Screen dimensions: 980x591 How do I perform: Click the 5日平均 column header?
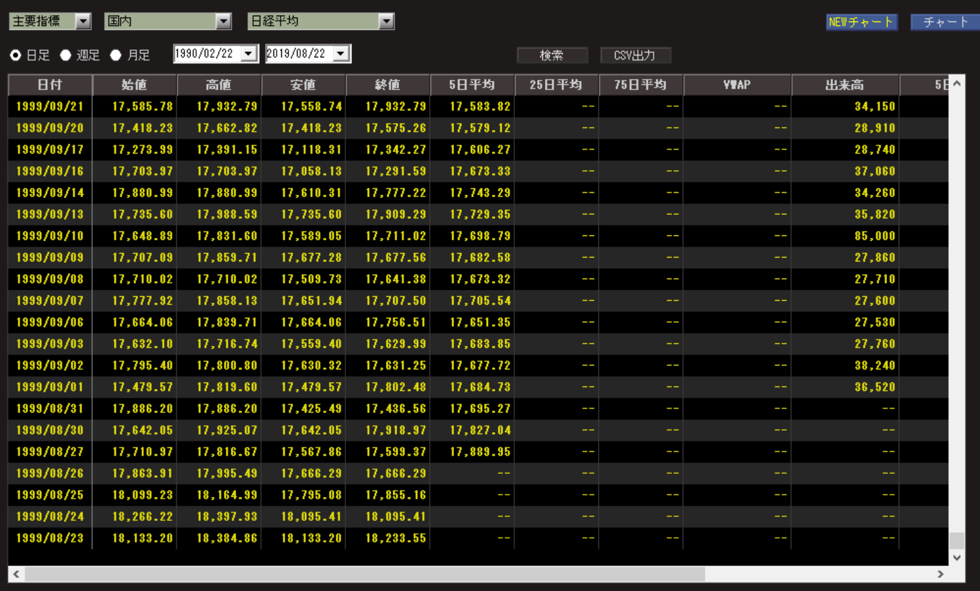pyautogui.click(x=472, y=84)
